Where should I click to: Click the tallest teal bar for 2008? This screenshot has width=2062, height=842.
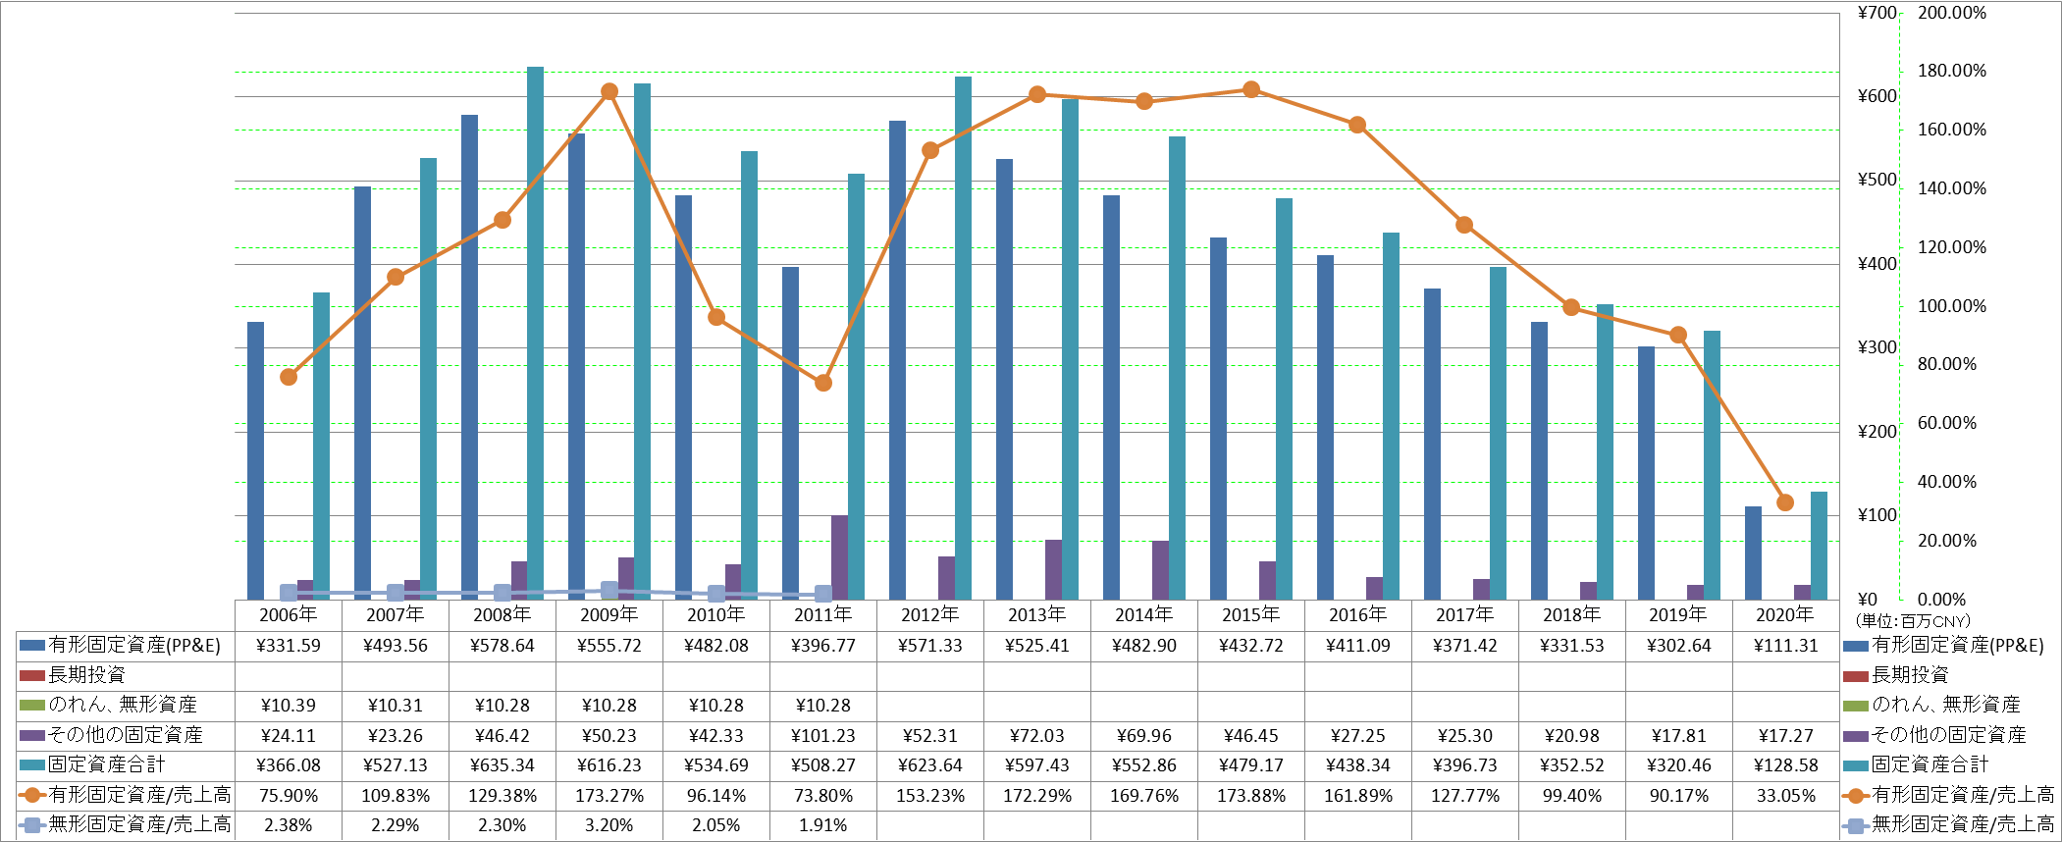[535, 333]
